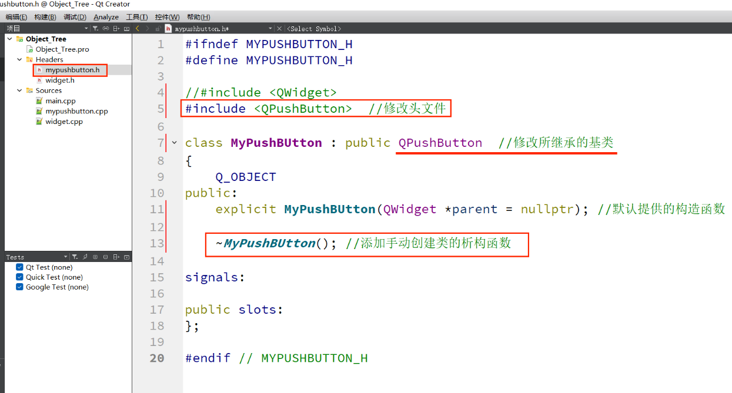The width and height of the screenshot is (732, 393).
Task: Click the '//#include <QWidget>' commented line
Action: [x=261, y=92]
